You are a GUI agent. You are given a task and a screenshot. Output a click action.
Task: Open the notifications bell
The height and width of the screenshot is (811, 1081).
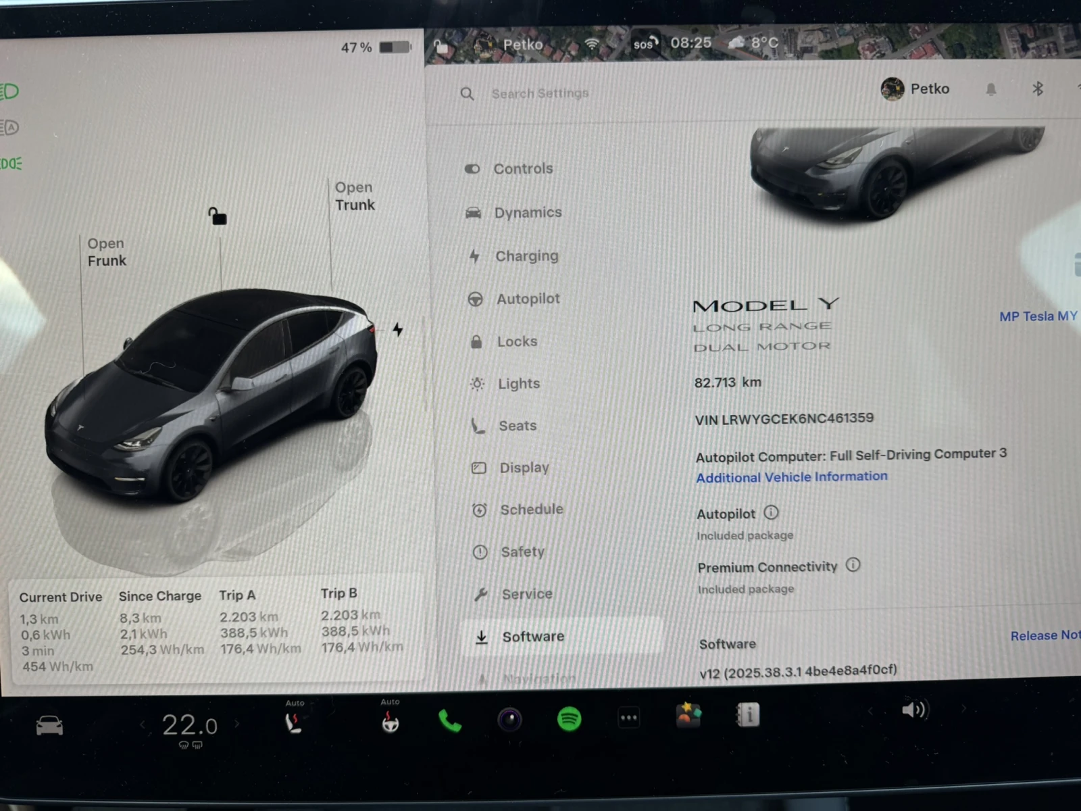click(990, 89)
